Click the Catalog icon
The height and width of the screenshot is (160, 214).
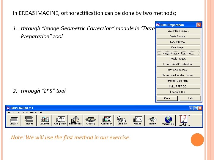[91, 120]
